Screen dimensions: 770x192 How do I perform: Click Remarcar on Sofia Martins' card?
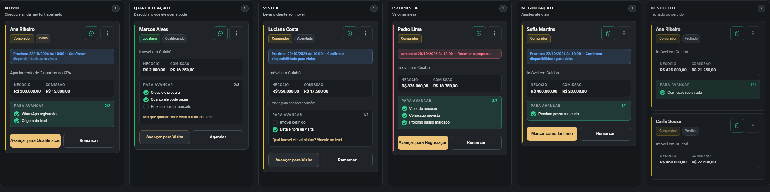(605, 134)
